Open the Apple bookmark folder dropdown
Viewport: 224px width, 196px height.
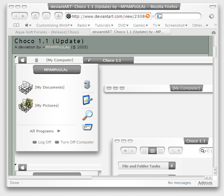coord(28,25)
